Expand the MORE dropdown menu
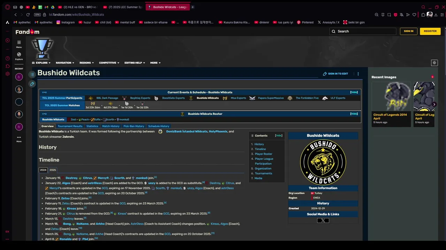The image size is (446, 250). coord(155,63)
